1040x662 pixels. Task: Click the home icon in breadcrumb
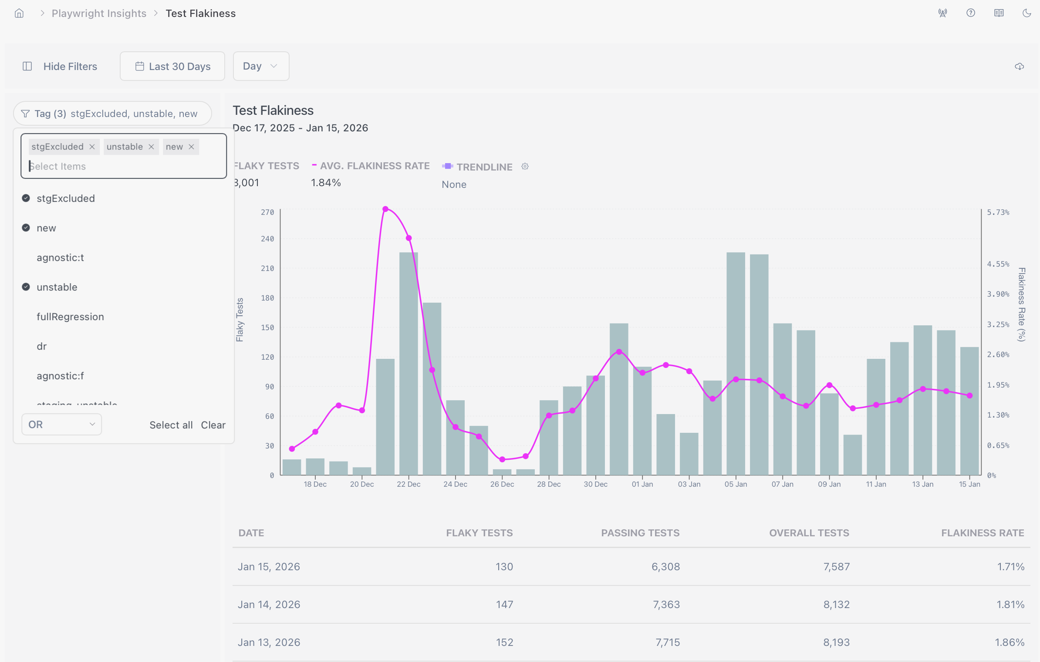tap(19, 13)
